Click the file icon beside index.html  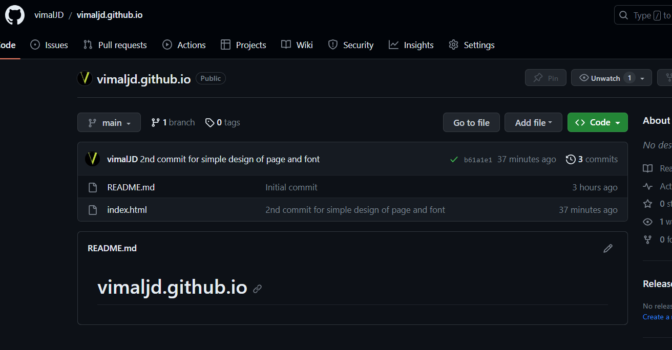(93, 209)
